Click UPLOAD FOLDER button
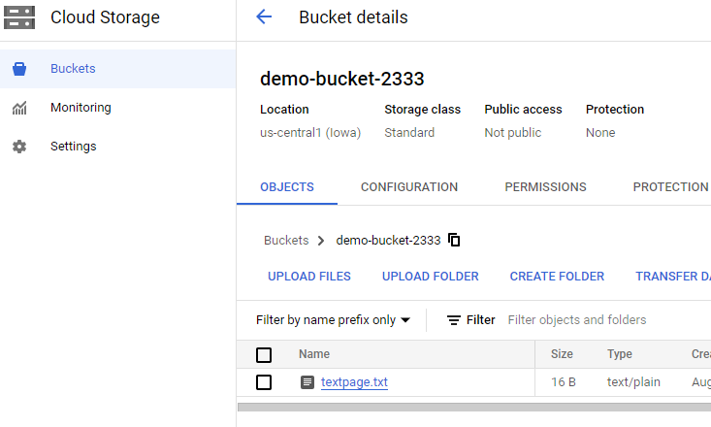This screenshot has height=427, width=711. coord(431,277)
